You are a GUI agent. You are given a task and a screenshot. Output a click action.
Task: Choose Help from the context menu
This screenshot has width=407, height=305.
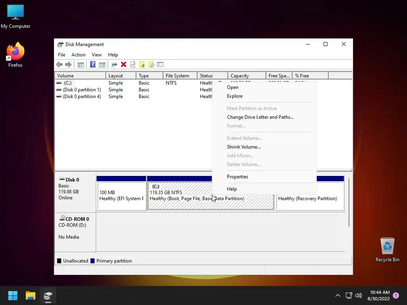[264, 189]
